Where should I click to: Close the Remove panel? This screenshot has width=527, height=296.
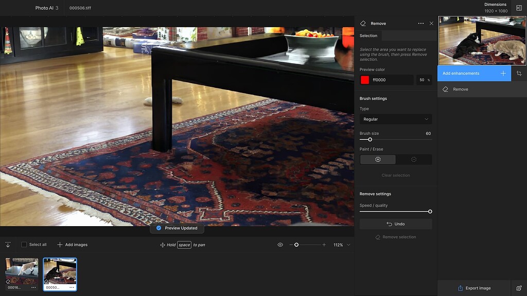tap(432, 24)
